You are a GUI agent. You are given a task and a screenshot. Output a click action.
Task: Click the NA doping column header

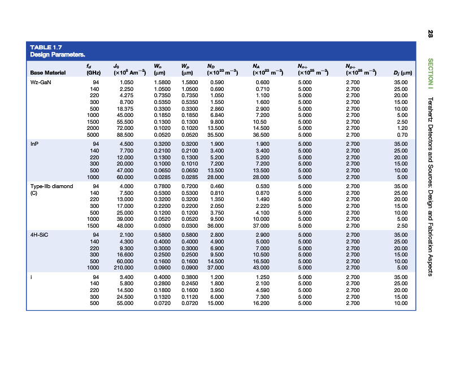coord(267,69)
